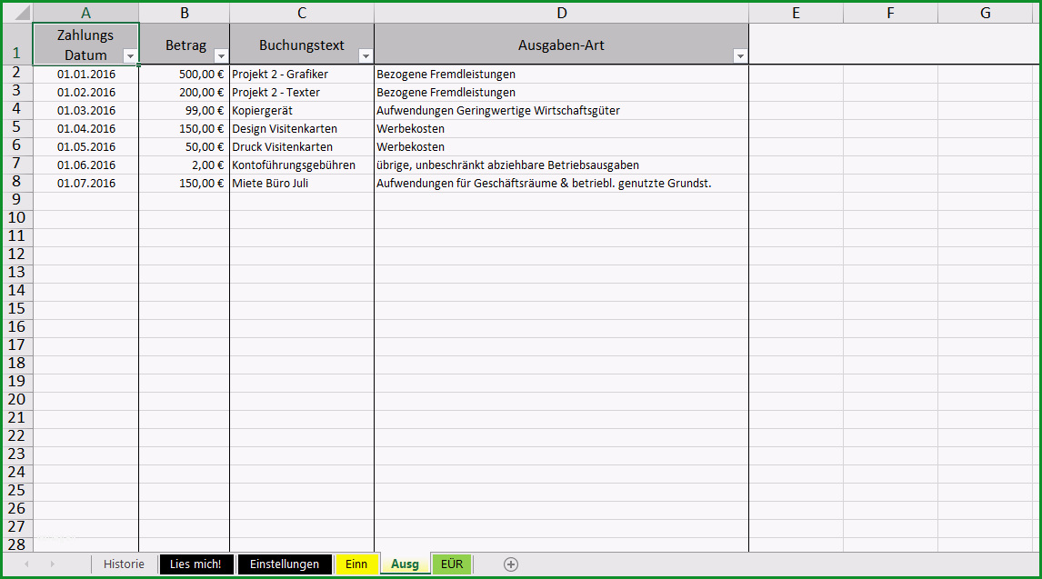Screen dimensions: 1042x579
Task: Select Aufwendungen Geringwertige Wirtschaftsgüter cell
Action: [x=562, y=110]
